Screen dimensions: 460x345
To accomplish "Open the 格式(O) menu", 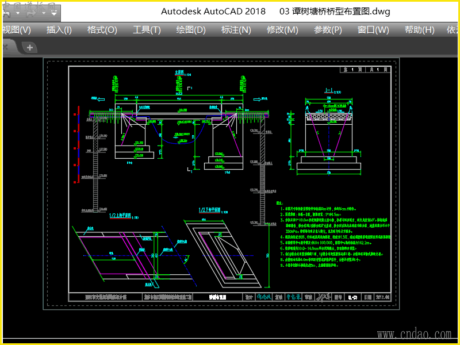I will (x=102, y=30).
